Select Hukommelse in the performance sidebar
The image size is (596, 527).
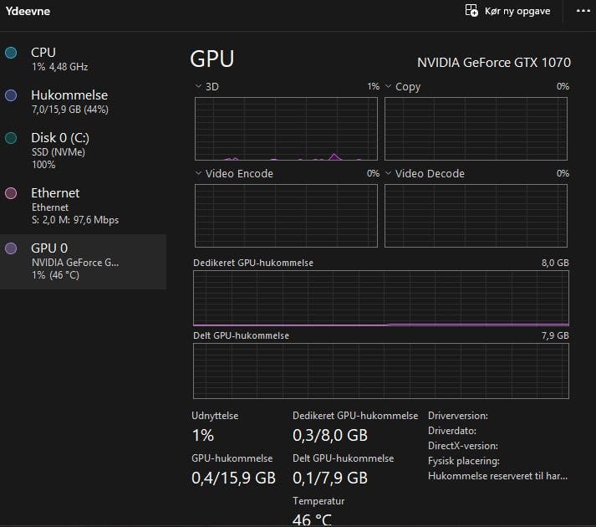tap(83, 101)
